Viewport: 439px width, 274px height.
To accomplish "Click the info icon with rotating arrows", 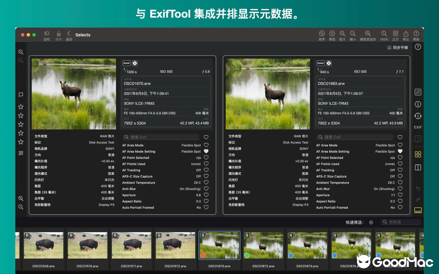I will [418, 116].
